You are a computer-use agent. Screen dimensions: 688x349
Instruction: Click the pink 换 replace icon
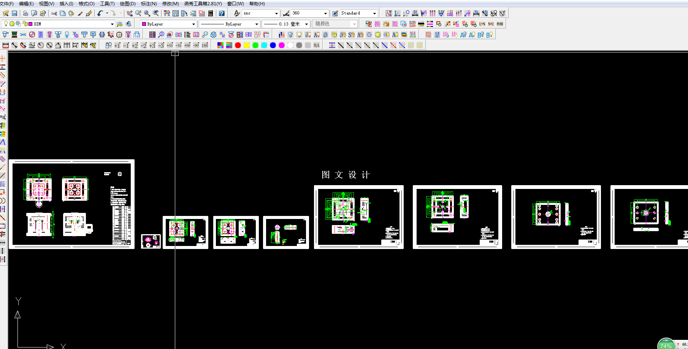tap(377, 24)
